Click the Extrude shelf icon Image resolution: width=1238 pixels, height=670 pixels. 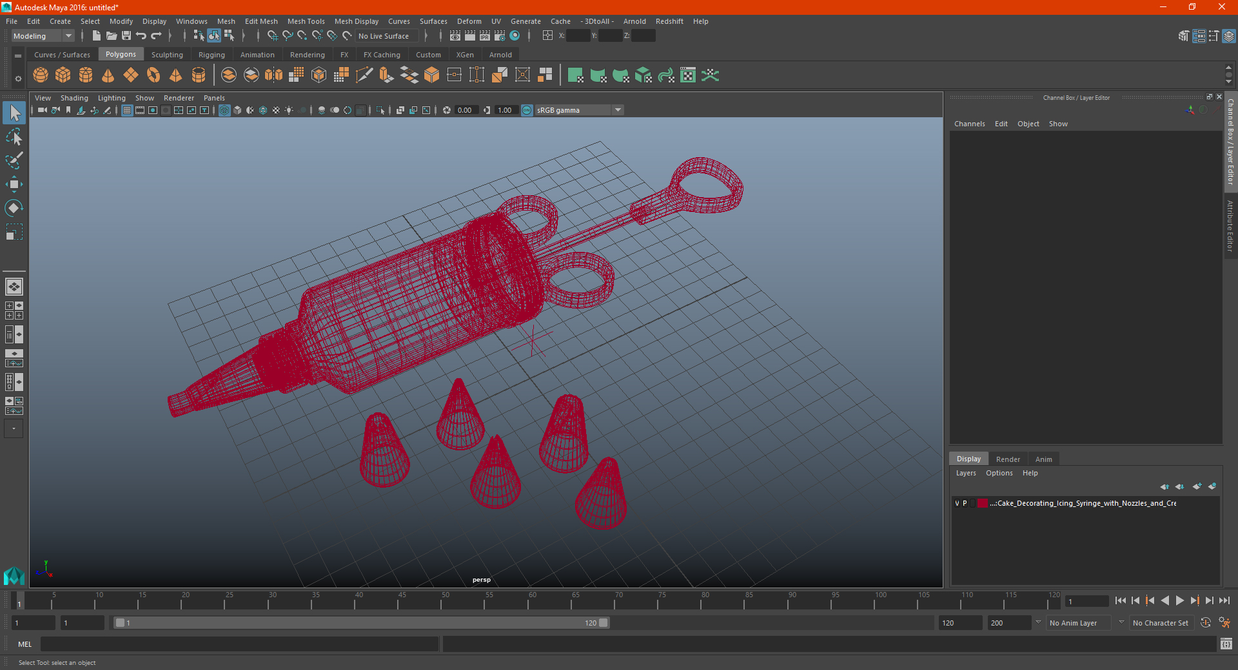[387, 75]
